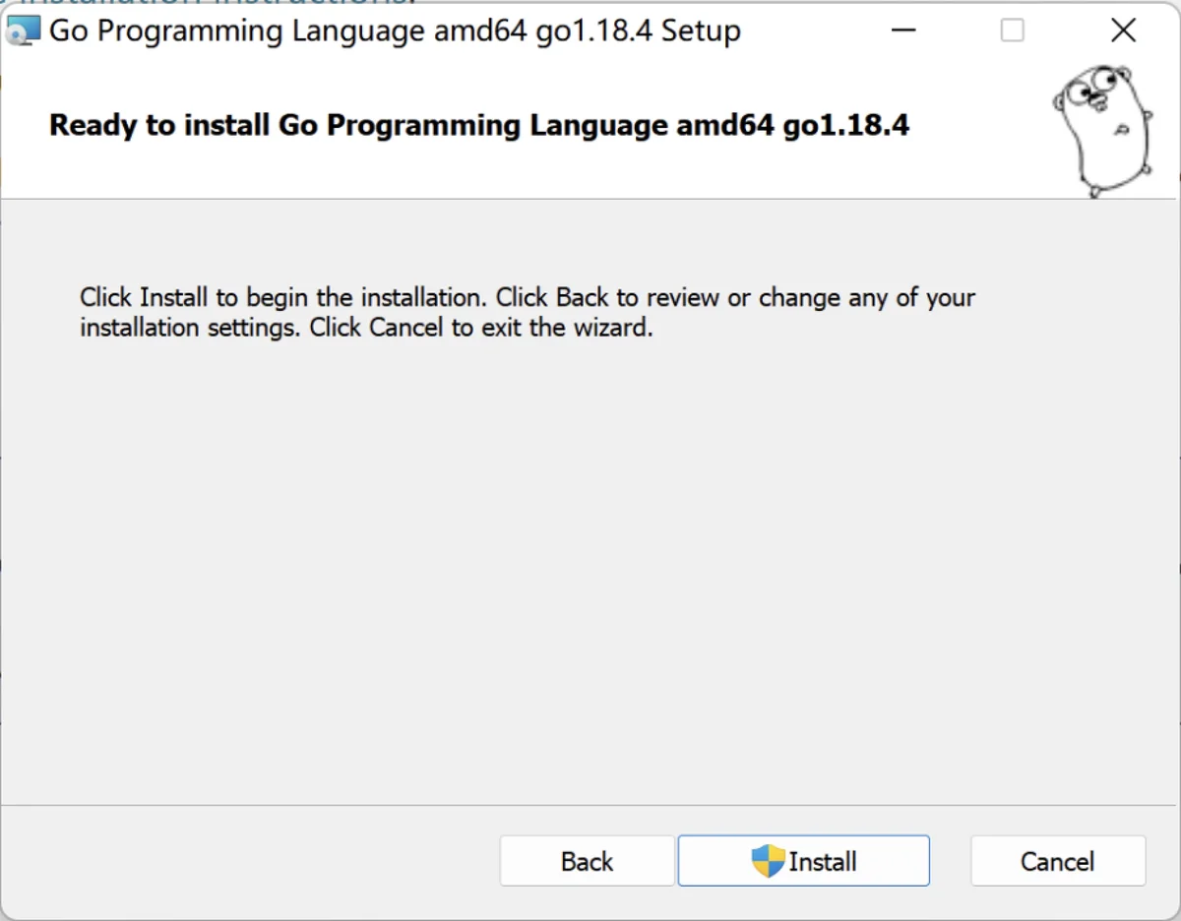1181x921 pixels.
Task: Click the empty gray dialog body area
Action: click(x=590, y=571)
